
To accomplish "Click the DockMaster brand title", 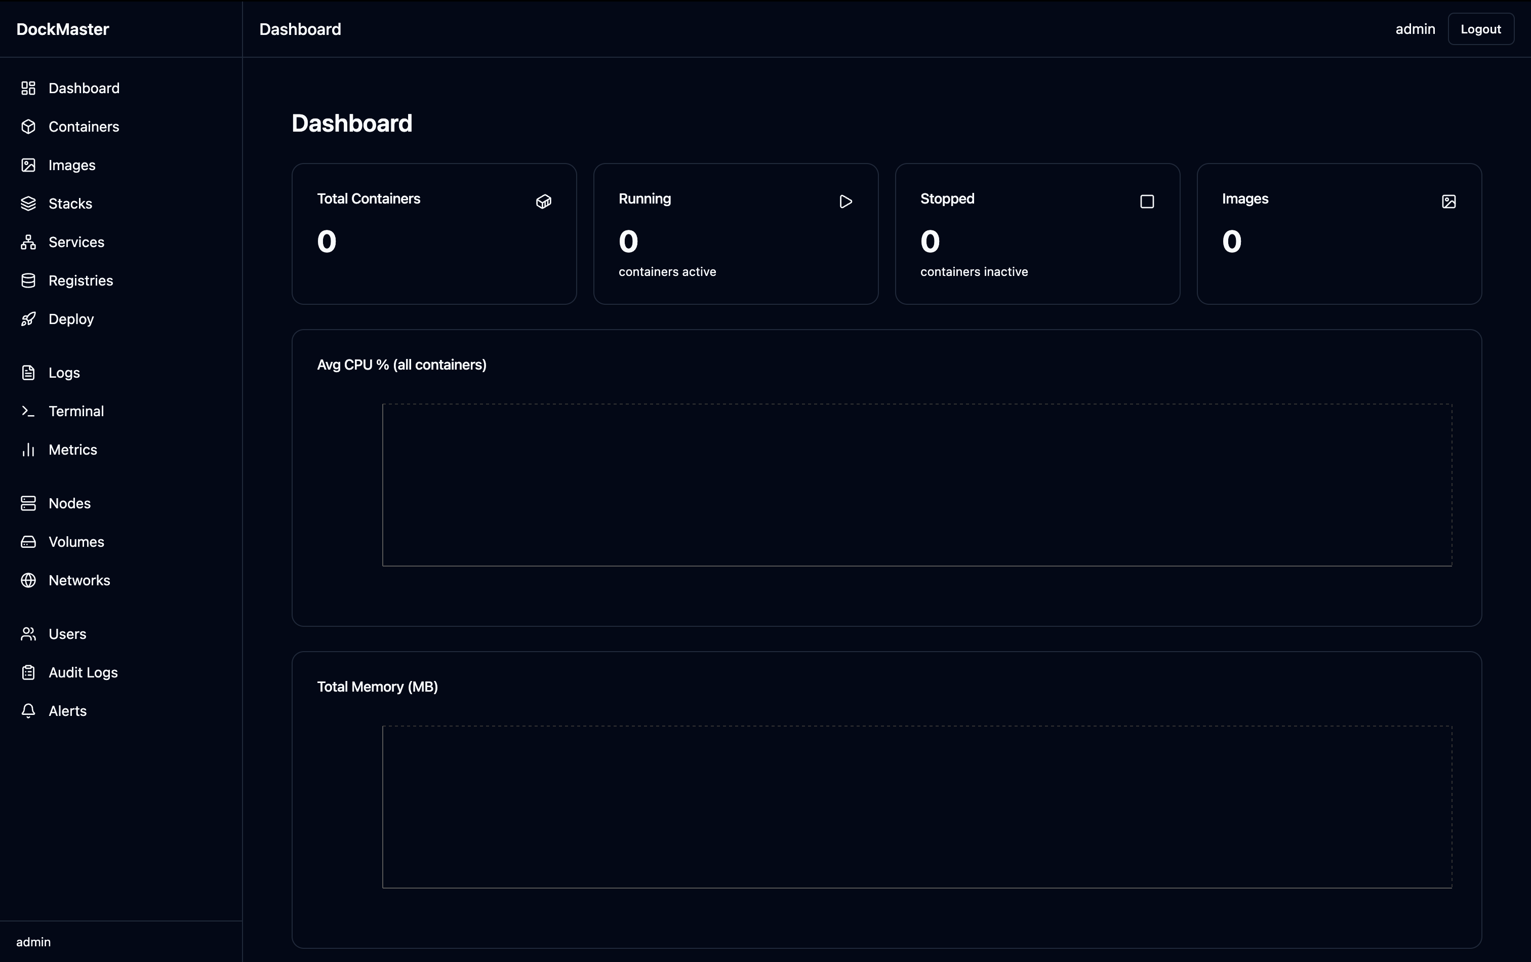I will [x=63, y=29].
